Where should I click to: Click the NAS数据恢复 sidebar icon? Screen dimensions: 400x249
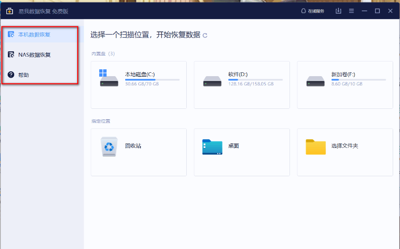click(11, 54)
